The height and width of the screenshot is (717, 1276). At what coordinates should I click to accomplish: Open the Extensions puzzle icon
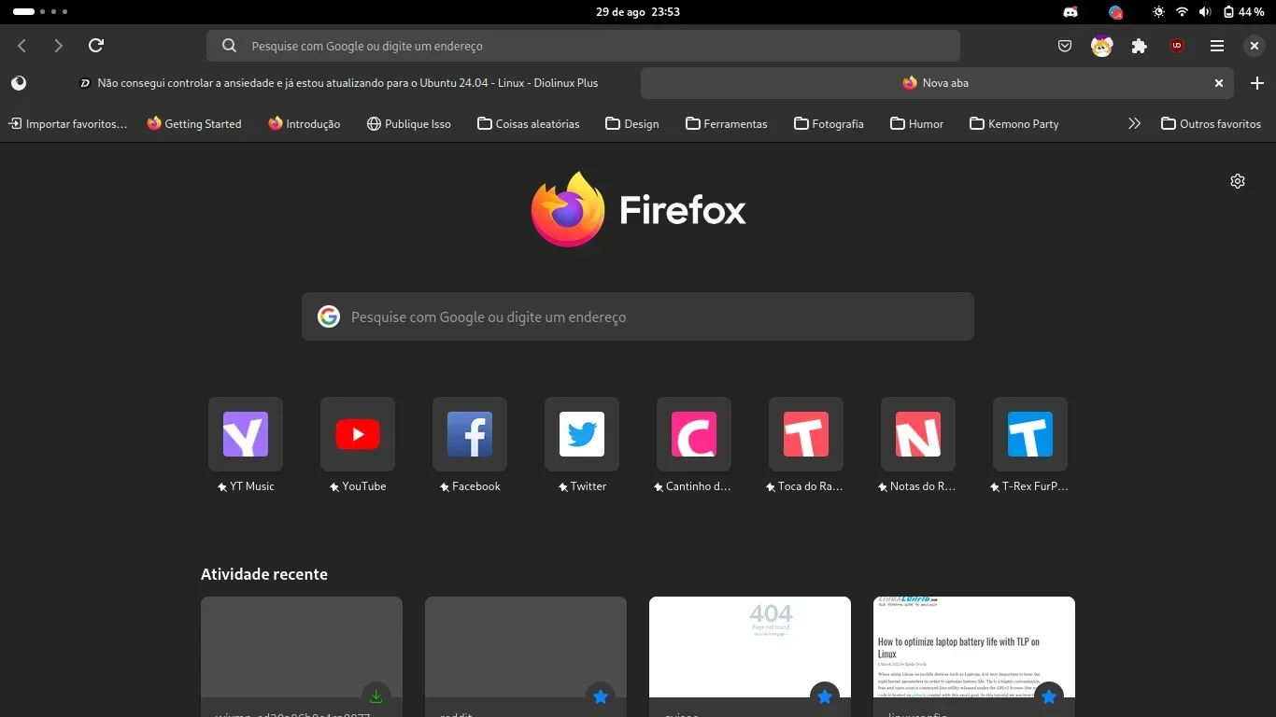point(1139,46)
